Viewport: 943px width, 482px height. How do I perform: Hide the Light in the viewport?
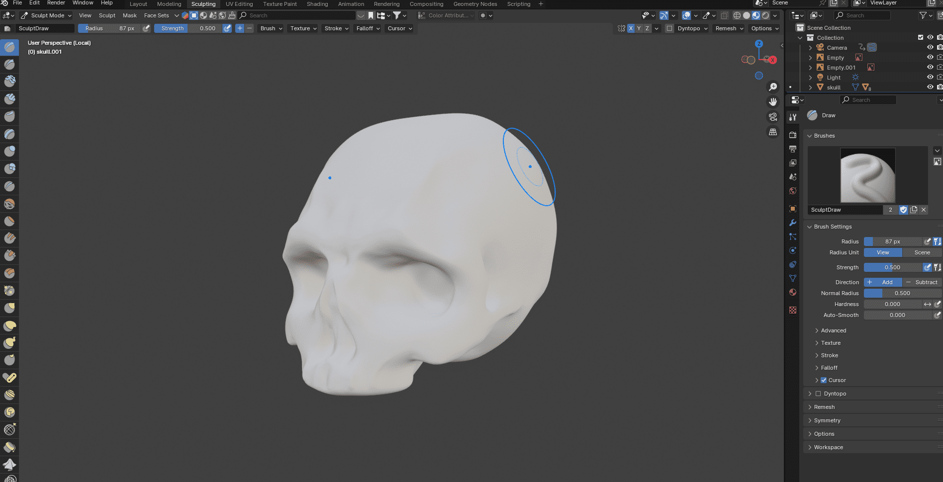pyautogui.click(x=930, y=77)
